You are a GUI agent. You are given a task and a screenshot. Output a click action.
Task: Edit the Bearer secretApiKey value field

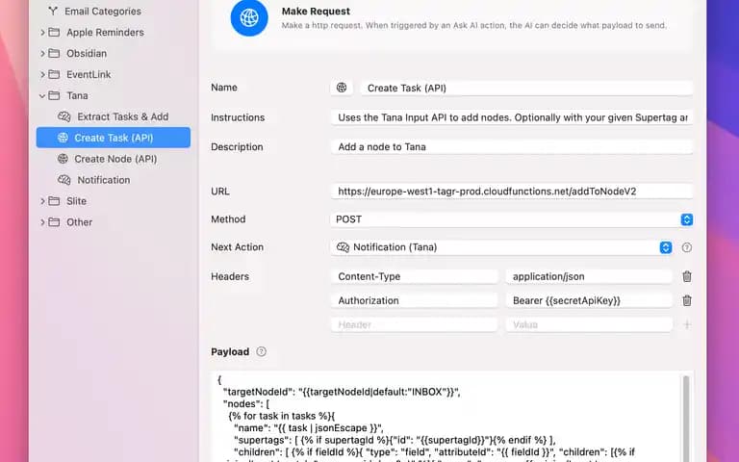click(589, 300)
